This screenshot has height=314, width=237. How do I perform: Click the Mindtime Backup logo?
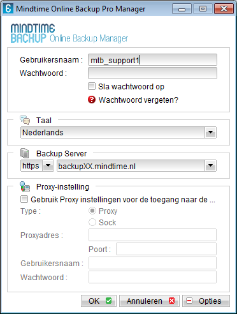(x=32, y=33)
